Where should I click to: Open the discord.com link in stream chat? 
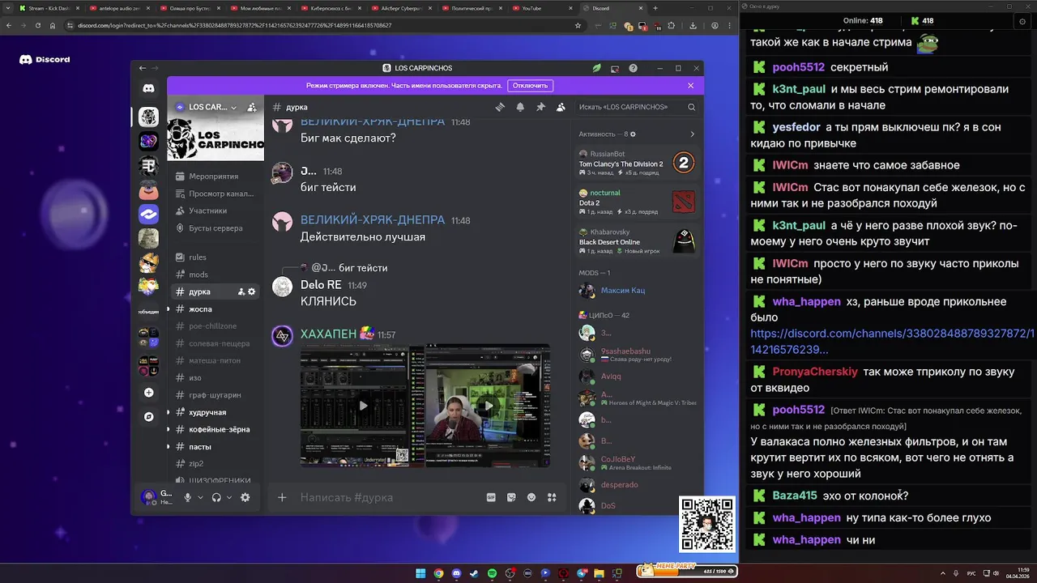(x=892, y=342)
